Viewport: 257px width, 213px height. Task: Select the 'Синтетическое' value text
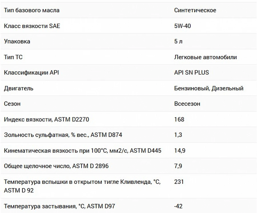point(195,10)
